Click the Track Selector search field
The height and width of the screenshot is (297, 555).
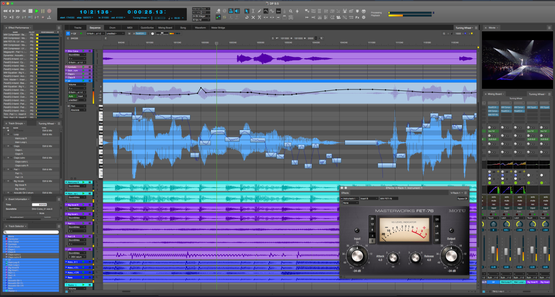click(x=31, y=232)
